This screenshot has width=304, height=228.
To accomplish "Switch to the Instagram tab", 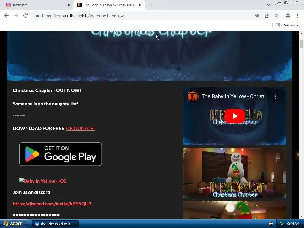I will [x=36, y=5].
